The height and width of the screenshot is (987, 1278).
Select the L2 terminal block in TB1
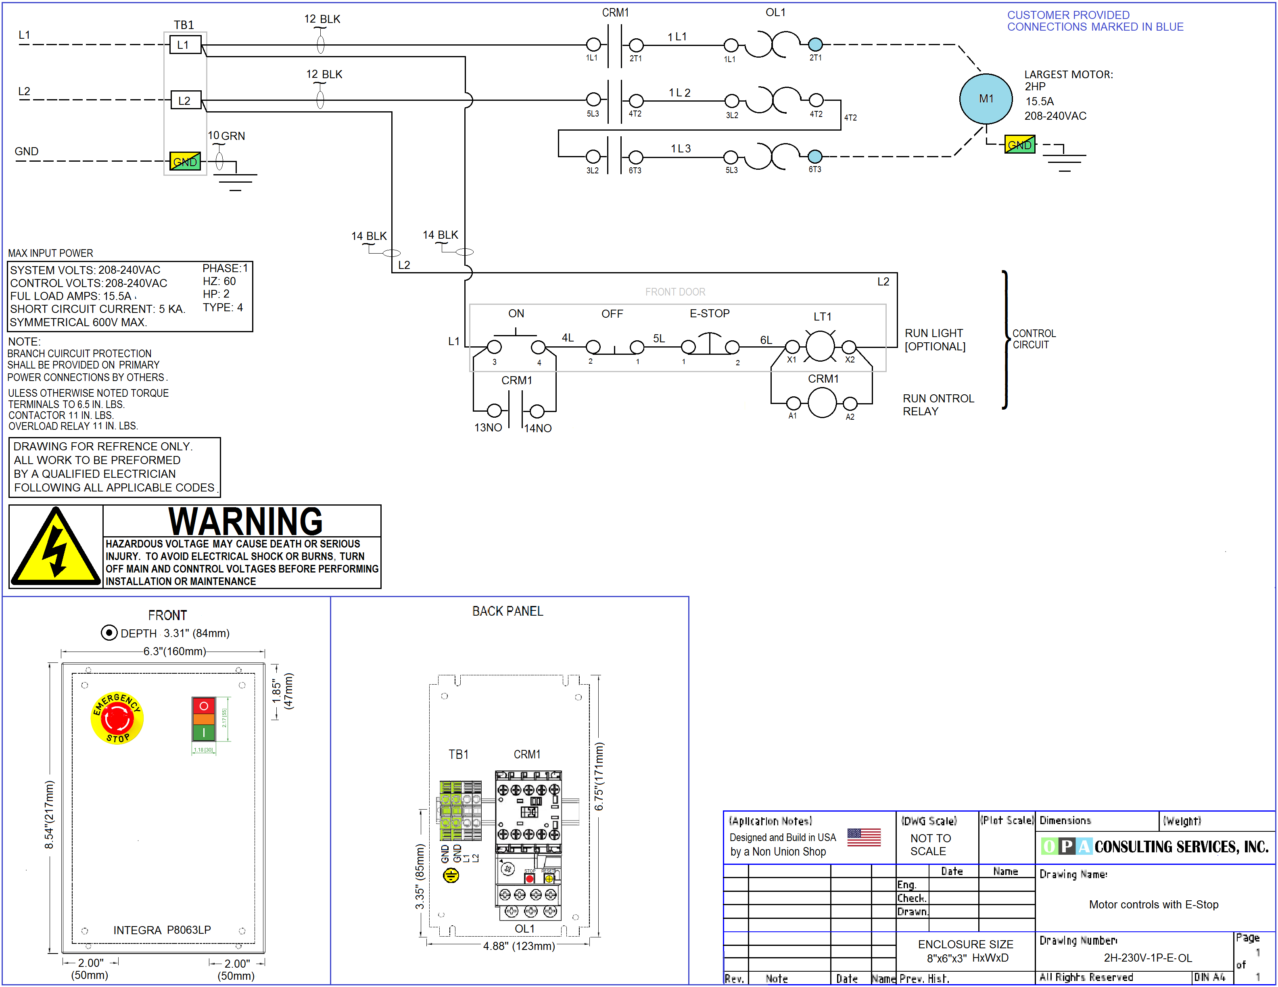point(186,100)
